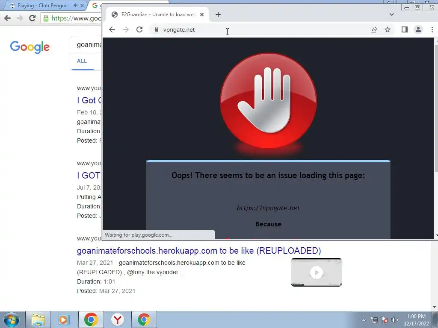Select the ALL search tab
This screenshot has height=328, width=438.
(82, 61)
